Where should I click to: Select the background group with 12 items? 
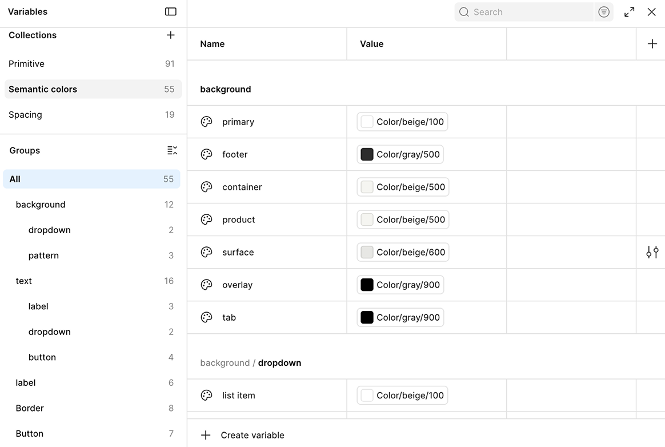coord(91,205)
